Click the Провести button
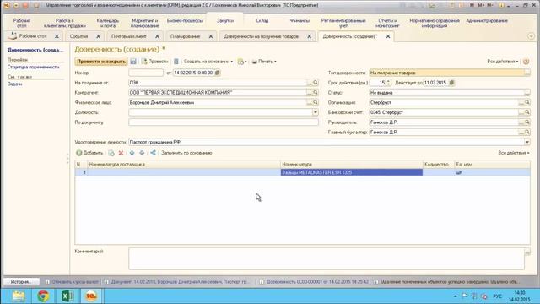 click(x=154, y=62)
